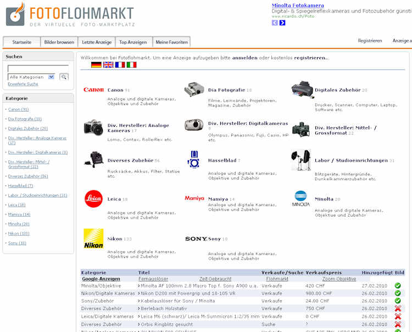Image resolution: width=412 pixels, height=332 pixels.
Task: Click the Fotoflohmarkt logo
Action: point(70,14)
